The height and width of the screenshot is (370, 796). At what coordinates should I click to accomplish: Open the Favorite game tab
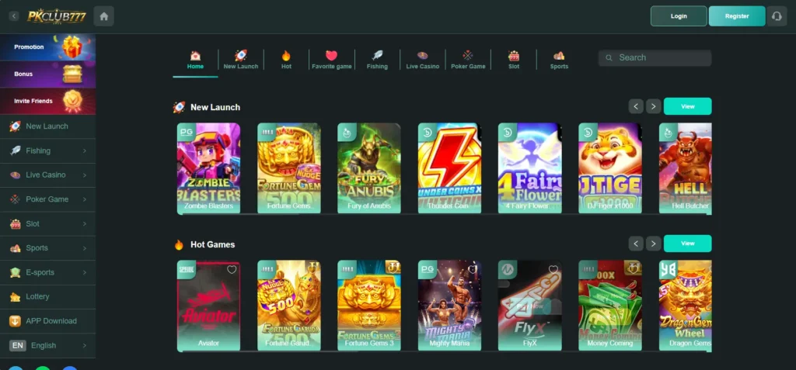pos(331,61)
